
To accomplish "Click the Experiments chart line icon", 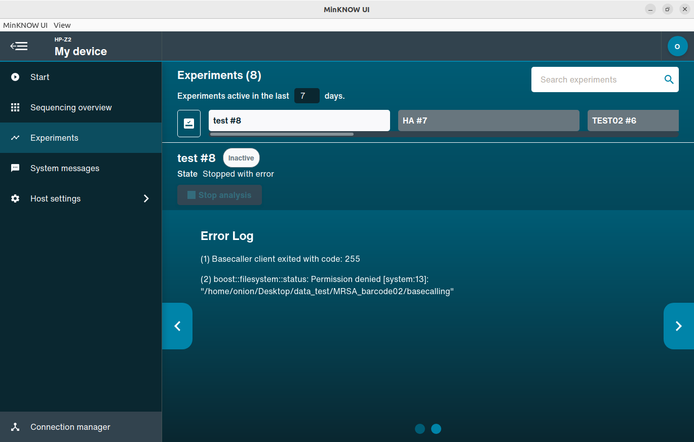I will click(x=15, y=138).
